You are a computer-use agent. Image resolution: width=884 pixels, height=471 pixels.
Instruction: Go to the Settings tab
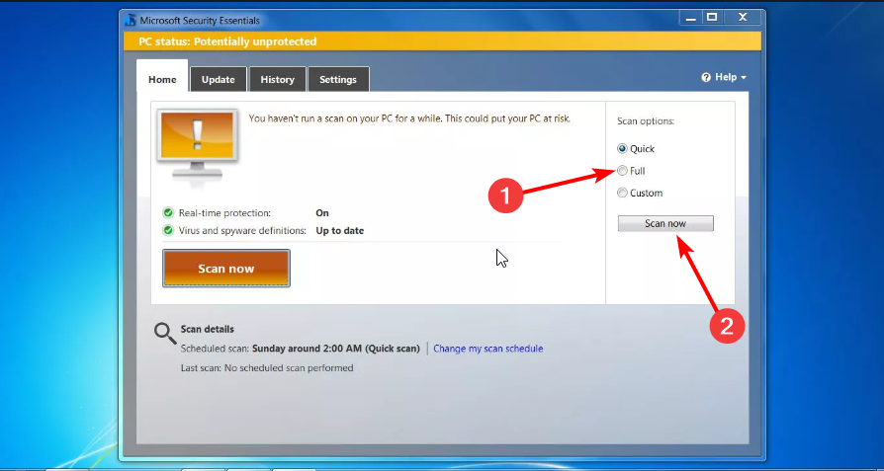(x=338, y=79)
